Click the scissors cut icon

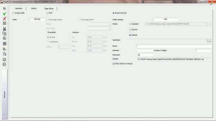[x=4, y=29]
